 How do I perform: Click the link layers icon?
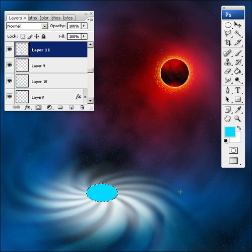(x=16, y=107)
